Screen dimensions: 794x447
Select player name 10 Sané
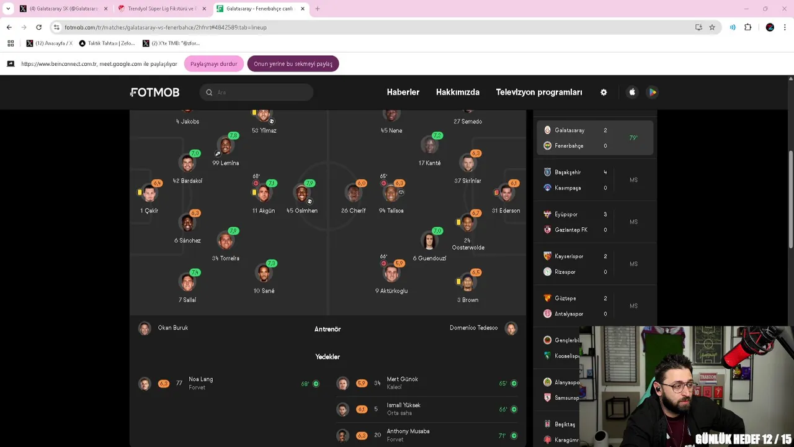[264, 291]
